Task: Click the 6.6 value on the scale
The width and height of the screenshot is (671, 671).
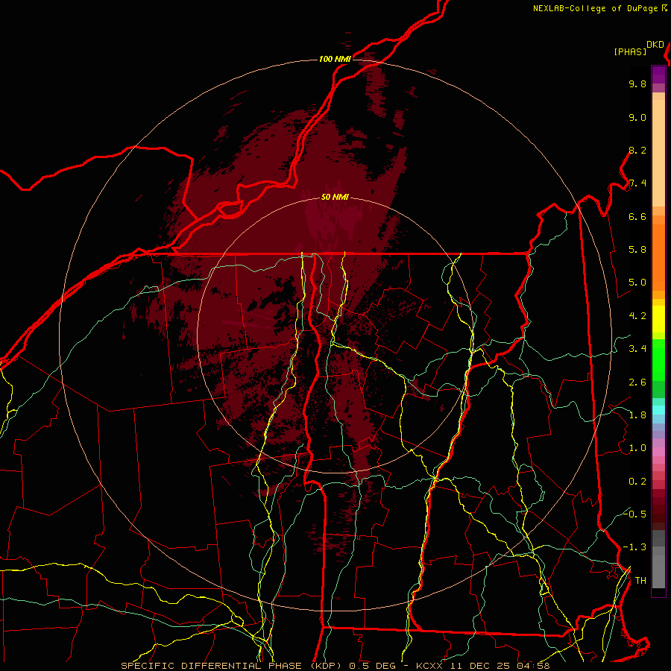Action: click(637, 216)
